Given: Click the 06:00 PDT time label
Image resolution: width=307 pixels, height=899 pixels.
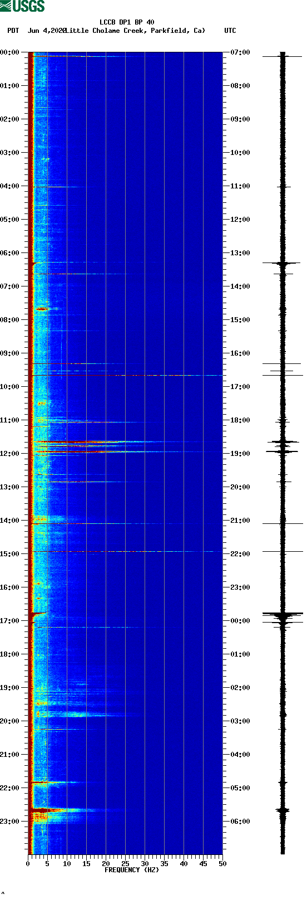Looking at the screenshot, I should [10, 253].
